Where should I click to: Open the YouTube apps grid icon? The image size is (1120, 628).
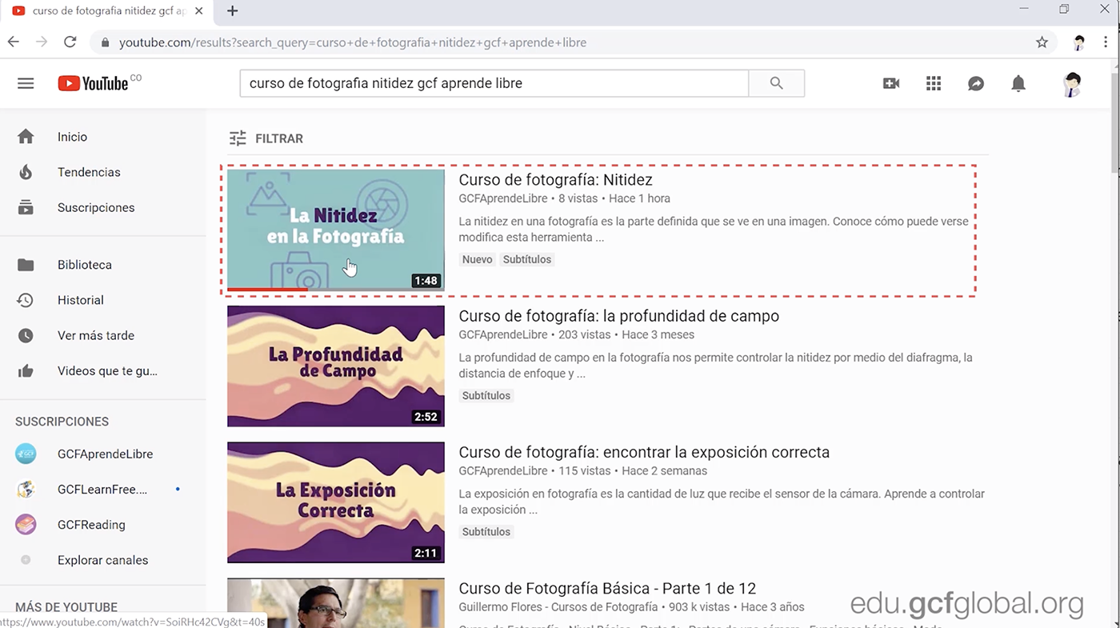[x=934, y=83]
